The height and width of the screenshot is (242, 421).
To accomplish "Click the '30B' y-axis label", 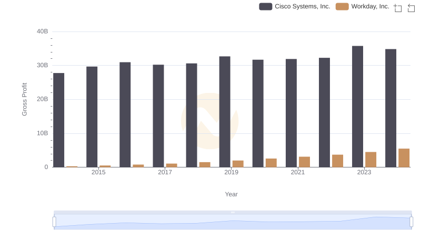I will (43, 65).
